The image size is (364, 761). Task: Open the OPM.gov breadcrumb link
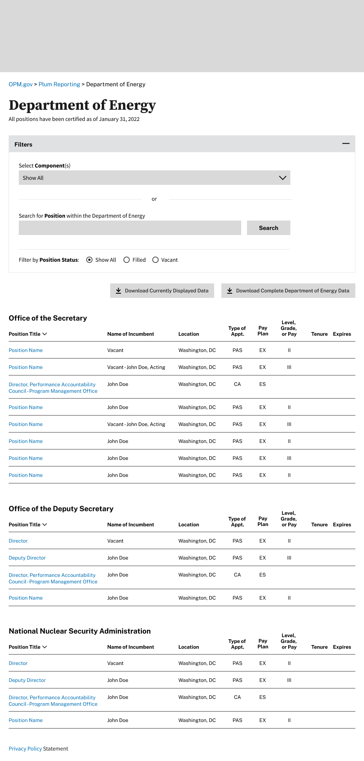[21, 84]
